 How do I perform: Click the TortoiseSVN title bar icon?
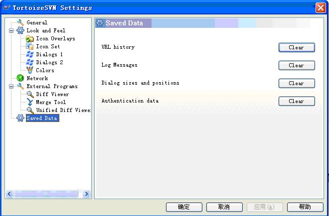6,8
